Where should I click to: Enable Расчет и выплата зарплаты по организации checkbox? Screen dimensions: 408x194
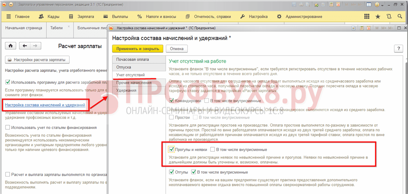tap(7, 174)
